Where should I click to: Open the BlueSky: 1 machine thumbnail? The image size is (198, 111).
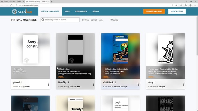[75, 49]
